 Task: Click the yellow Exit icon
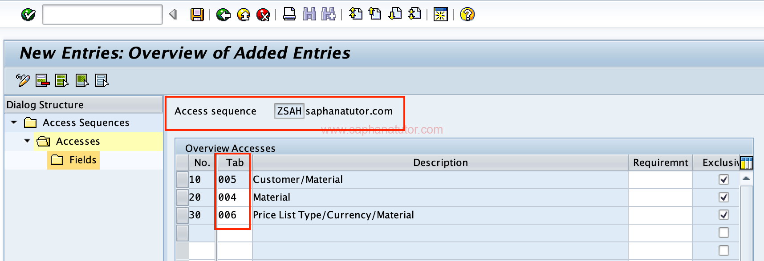244,15
